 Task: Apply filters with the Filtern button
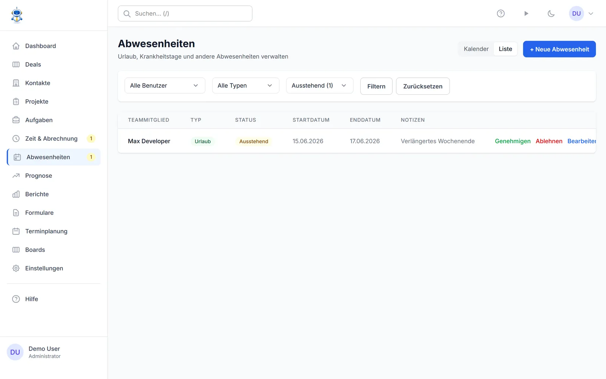[x=376, y=86]
